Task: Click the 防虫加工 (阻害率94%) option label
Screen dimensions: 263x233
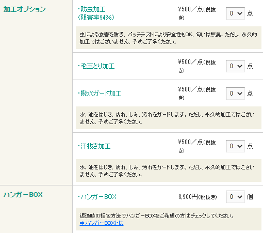Action: (96, 13)
